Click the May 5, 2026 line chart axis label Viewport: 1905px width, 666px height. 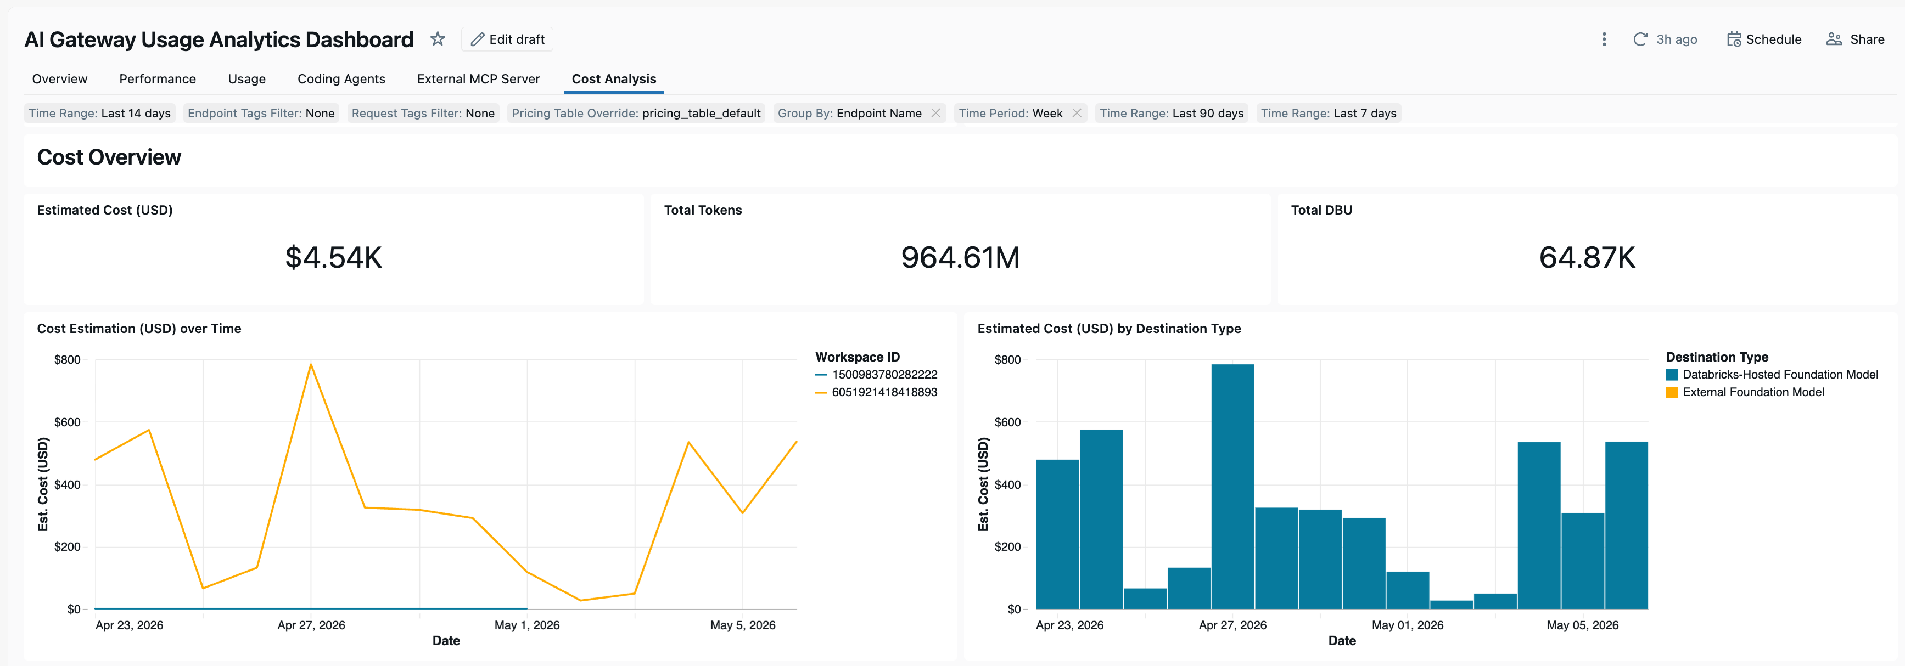742,625
